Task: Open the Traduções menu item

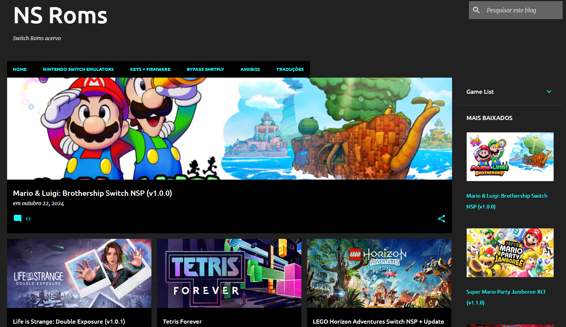Action: pyautogui.click(x=290, y=69)
